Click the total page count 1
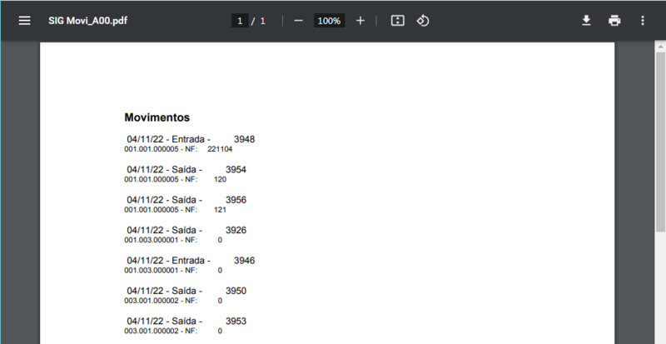 coord(262,21)
